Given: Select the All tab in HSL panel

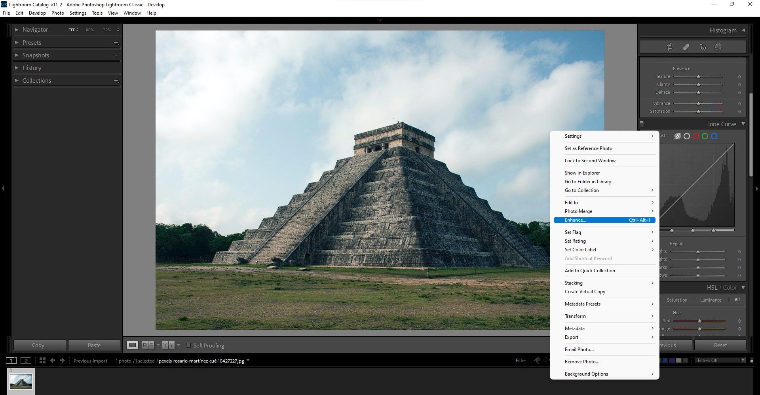Looking at the screenshot, I should (737, 300).
